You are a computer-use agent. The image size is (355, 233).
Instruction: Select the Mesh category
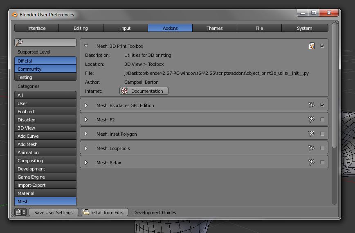(x=45, y=202)
